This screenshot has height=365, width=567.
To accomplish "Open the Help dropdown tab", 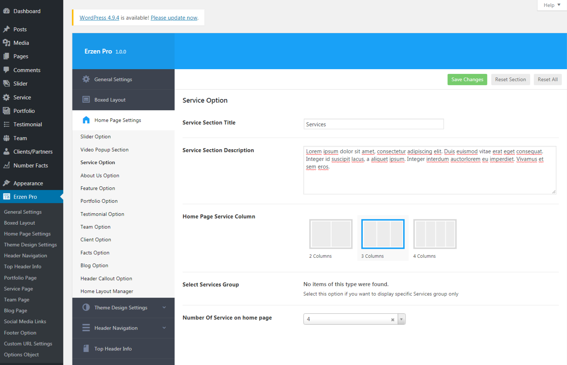I will point(552,5).
